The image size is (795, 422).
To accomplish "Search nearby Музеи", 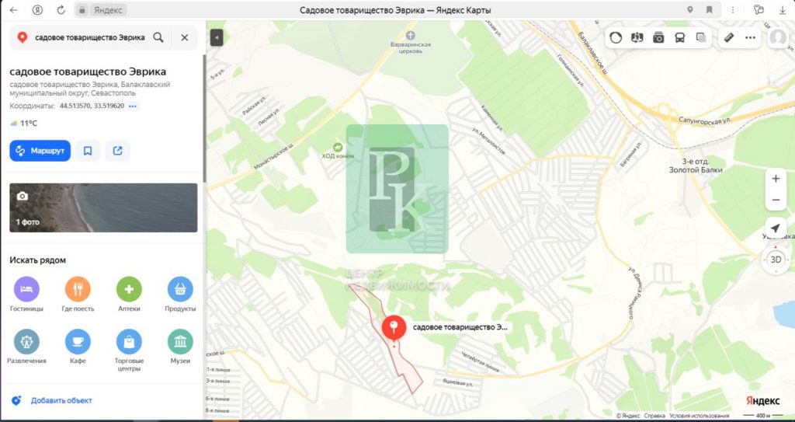I will [x=180, y=347].
